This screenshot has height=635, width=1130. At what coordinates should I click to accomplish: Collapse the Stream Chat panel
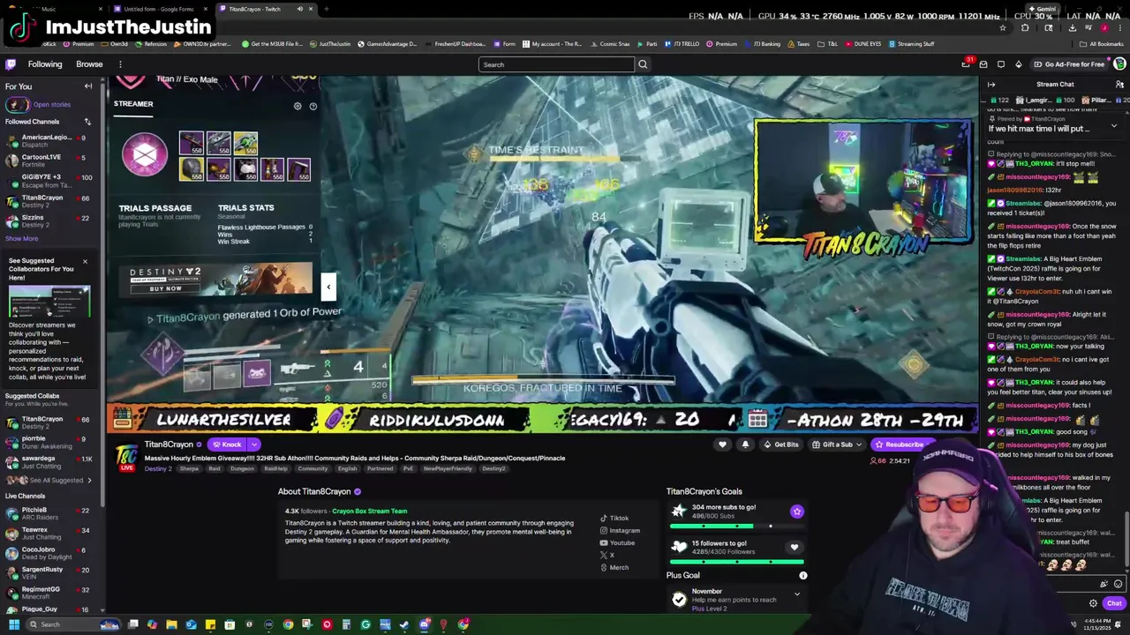[991, 85]
